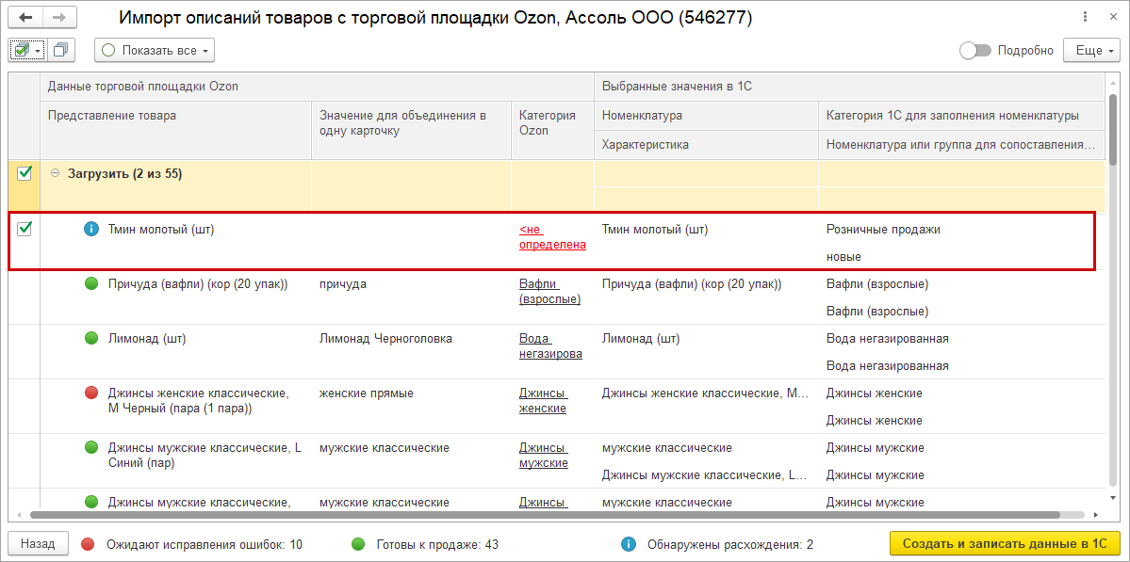The height and width of the screenshot is (562, 1130).
Task: Click the green status circle beside Лимонад
Action: coord(91,338)
